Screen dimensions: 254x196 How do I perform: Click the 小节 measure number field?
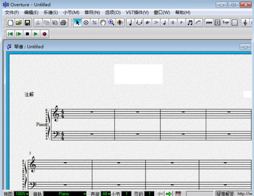(126, 193)
